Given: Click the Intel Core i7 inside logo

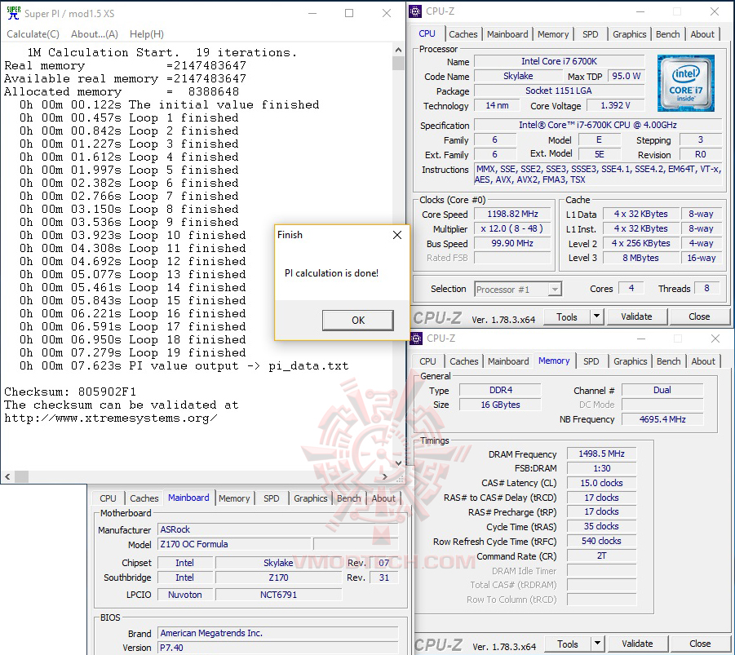Looking at the screenshot, I should (685, 83).
